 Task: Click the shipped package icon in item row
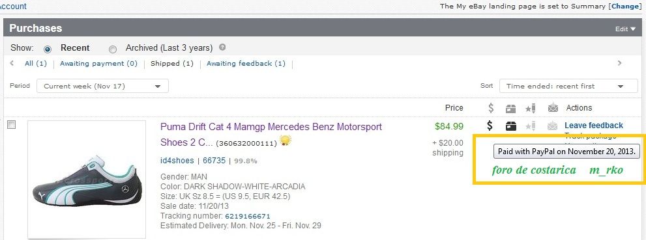511,126
